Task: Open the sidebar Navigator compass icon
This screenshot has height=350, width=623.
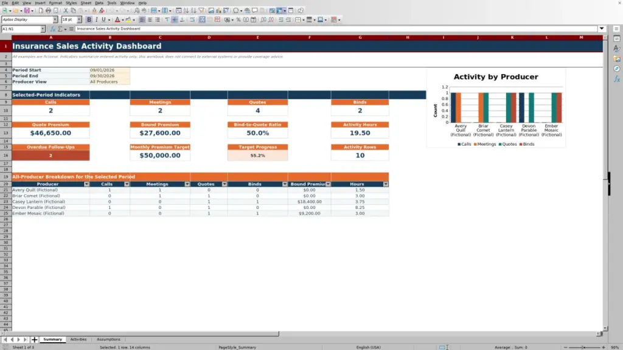Action: [x=617, y=69]
